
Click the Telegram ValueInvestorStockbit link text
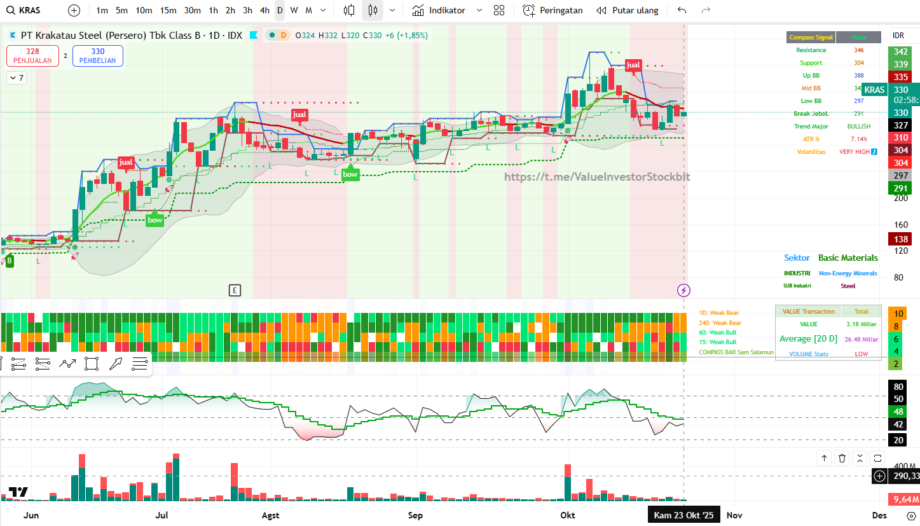597,177
